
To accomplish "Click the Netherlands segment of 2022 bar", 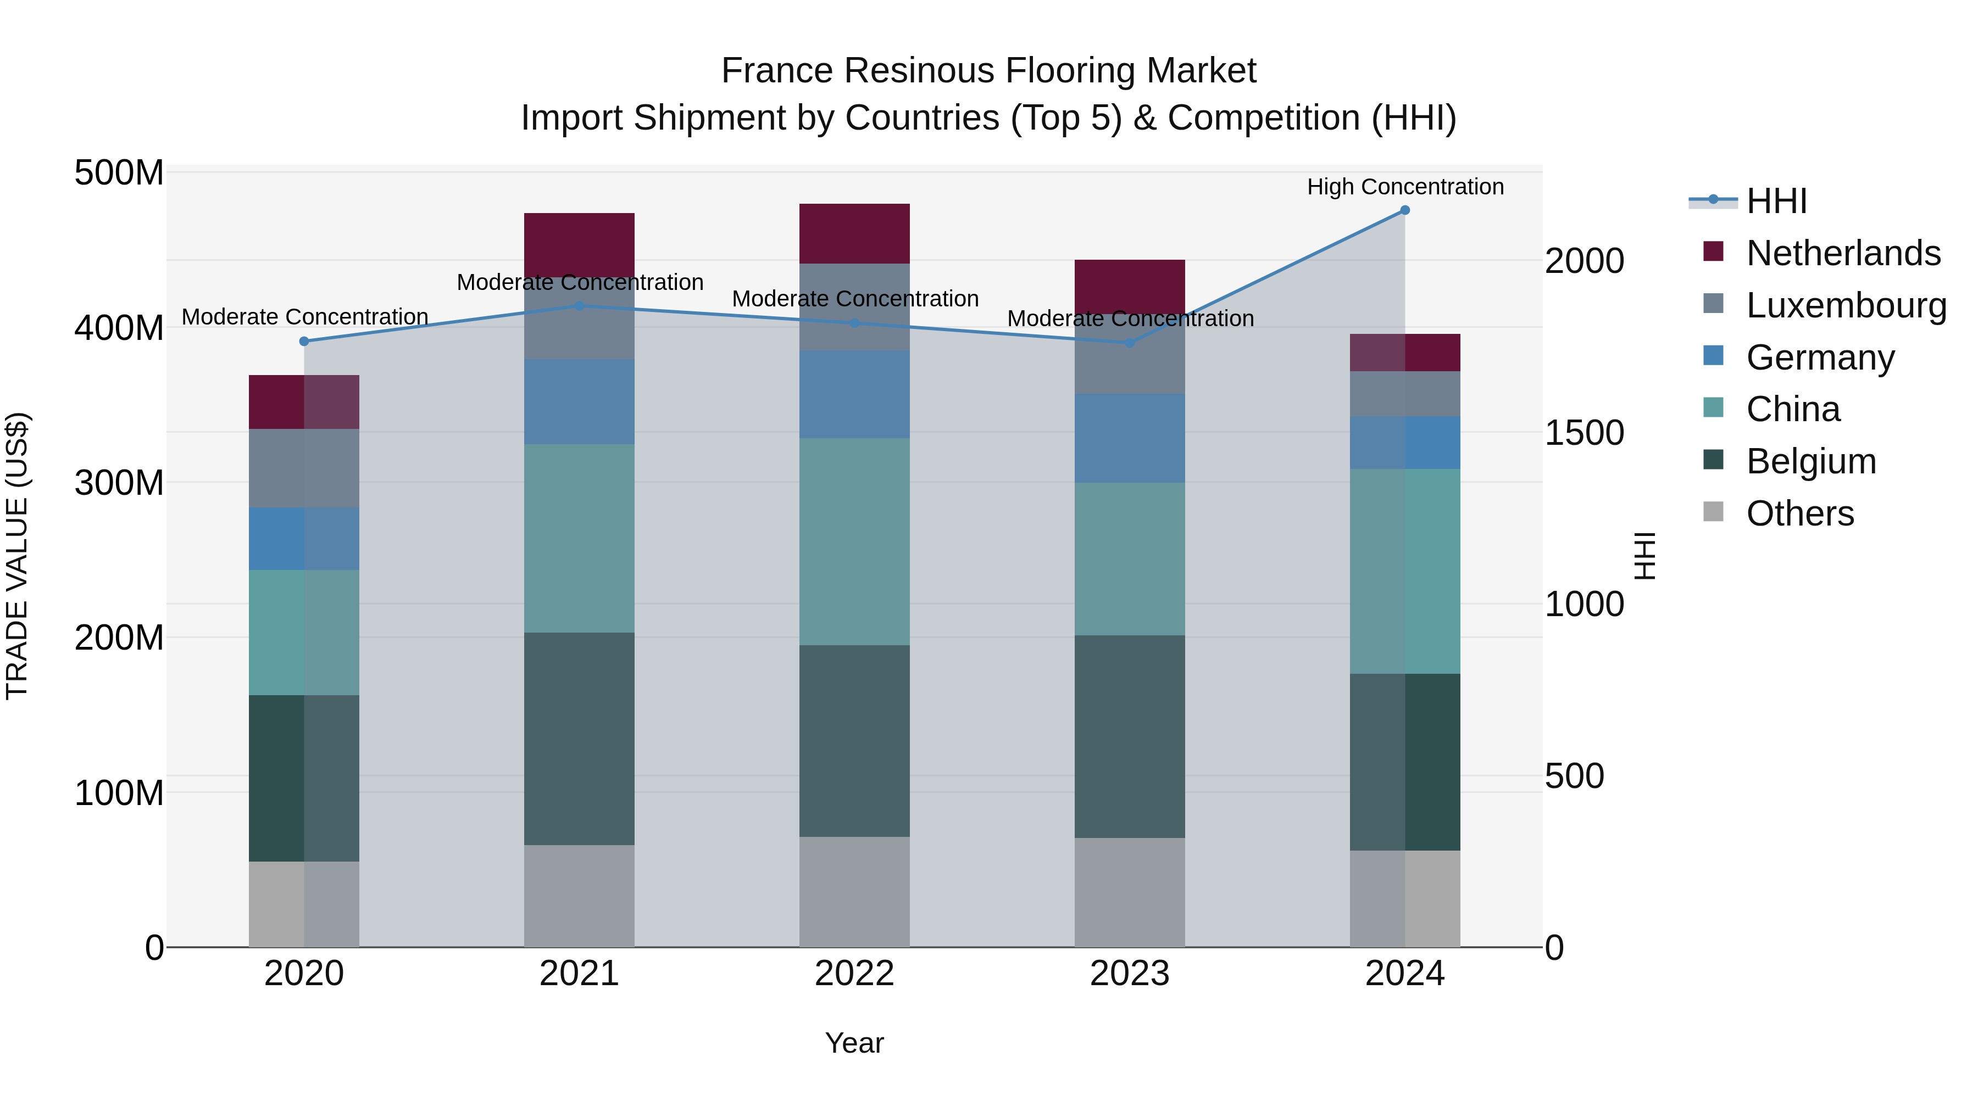I will coord(854,234).
